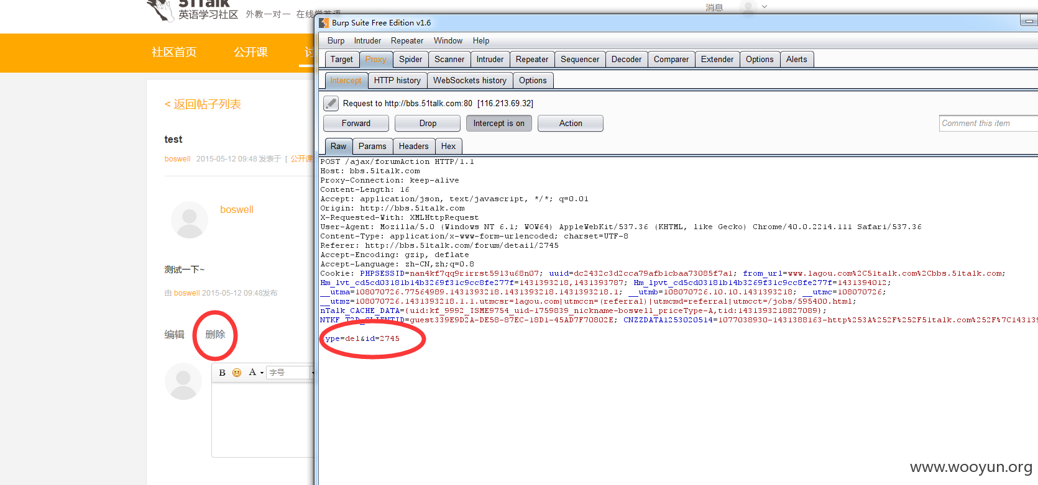This screenshot has height=485, width=1038.
Task: Open the Help menu
Action: pyautogui.click(x=481, y=40)
